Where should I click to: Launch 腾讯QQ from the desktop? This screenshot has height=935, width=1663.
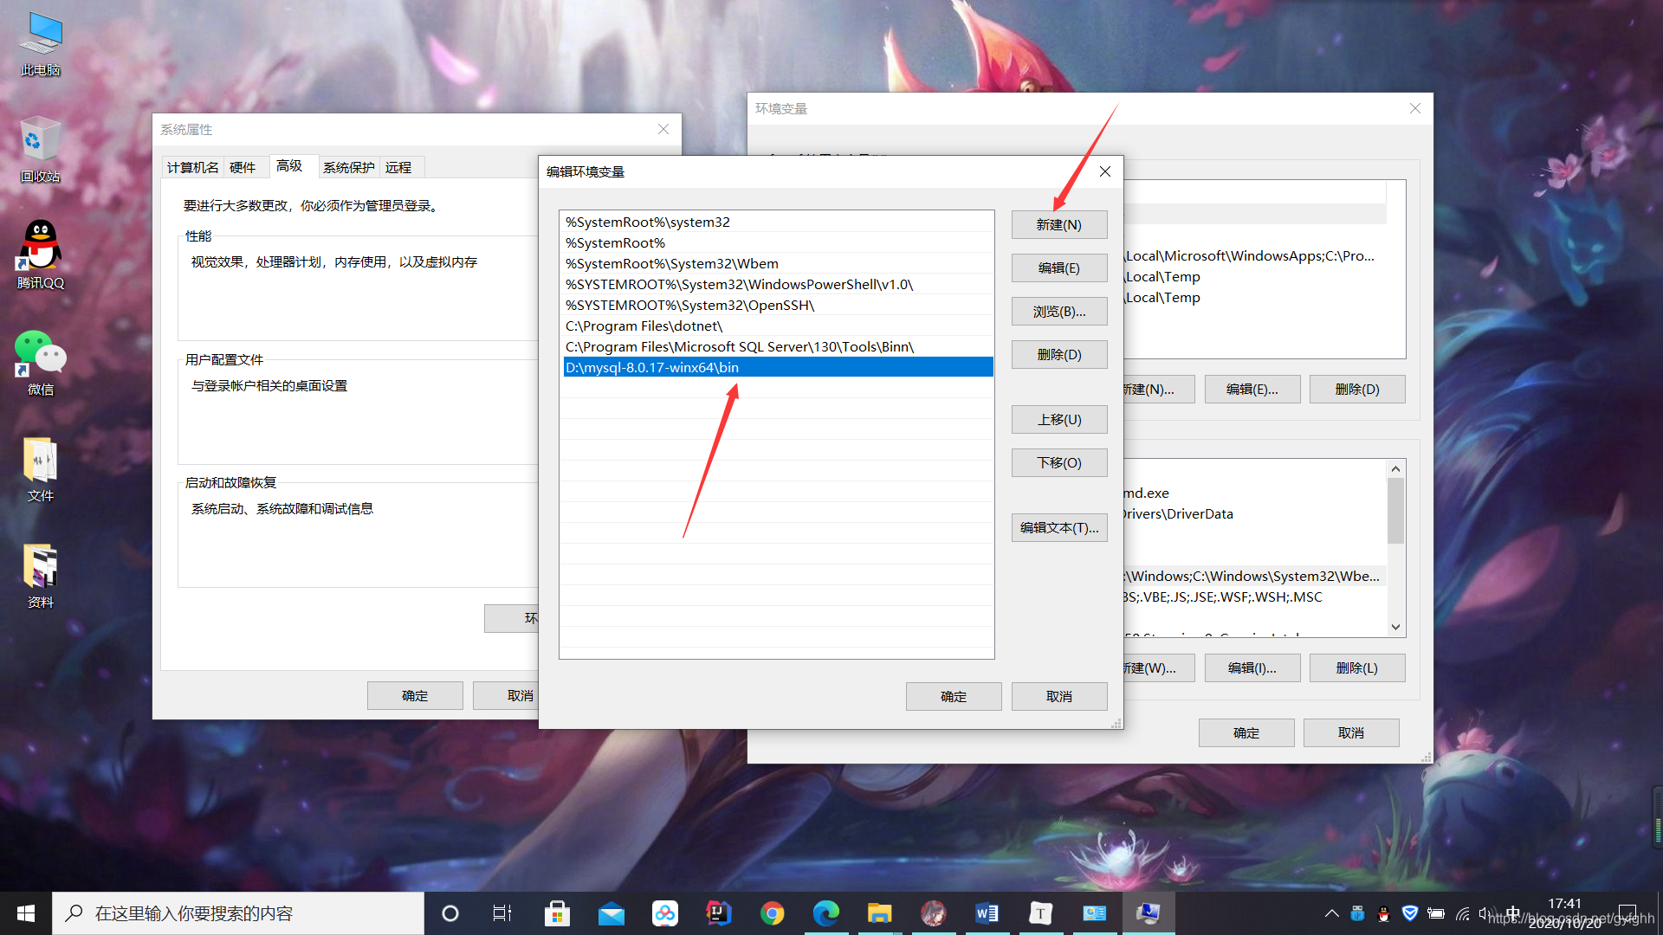click(41, 255)
